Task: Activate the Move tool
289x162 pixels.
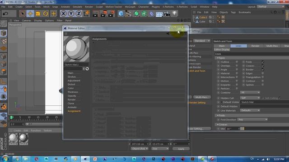Action: [x=30, y=13]
